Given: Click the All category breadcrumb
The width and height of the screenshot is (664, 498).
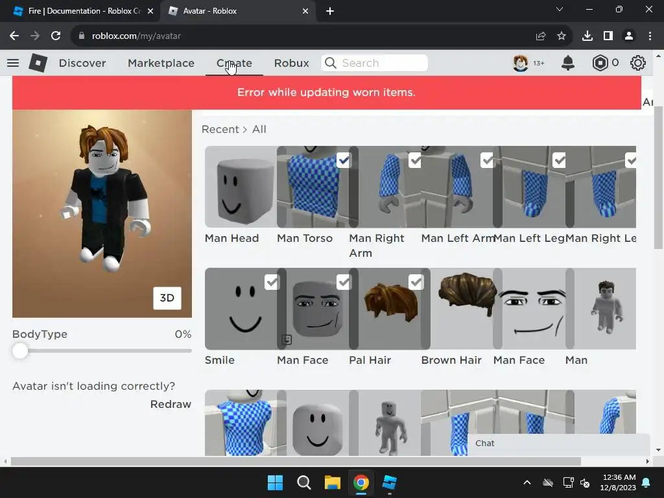Looking at the screenshot, I should (x=259, y=129).
